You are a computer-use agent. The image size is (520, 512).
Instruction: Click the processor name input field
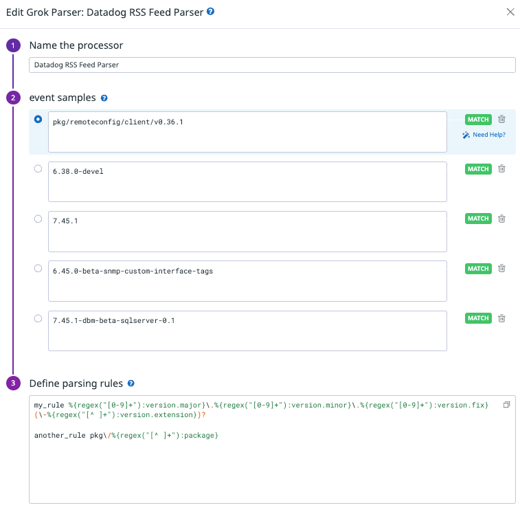click(x=272, y=65)
